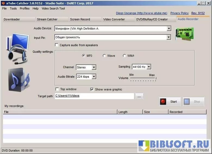The width and height of the screenshot is (212, 154).
Task: Click the Target path input field
Action: 94,96
